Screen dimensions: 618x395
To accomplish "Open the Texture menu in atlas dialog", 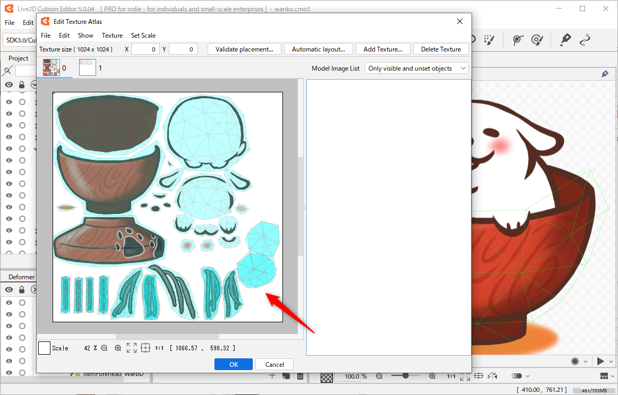I will click(x=112, y=36).
